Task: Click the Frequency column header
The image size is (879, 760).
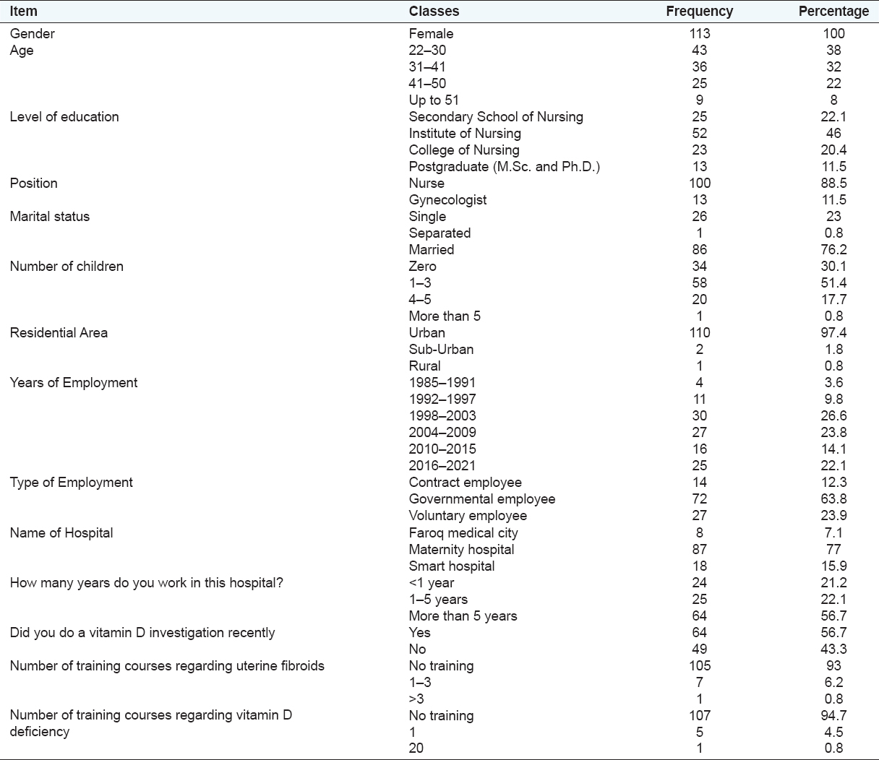Action: (699, 12)
